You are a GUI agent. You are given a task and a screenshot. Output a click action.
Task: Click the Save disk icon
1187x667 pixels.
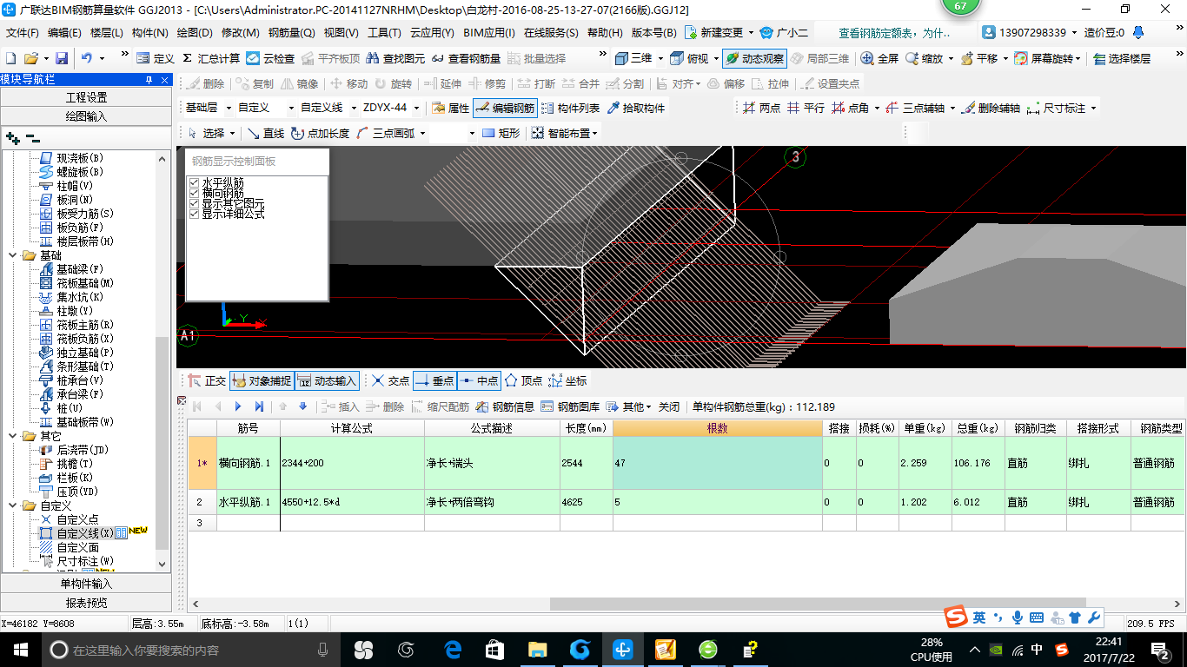62,58
